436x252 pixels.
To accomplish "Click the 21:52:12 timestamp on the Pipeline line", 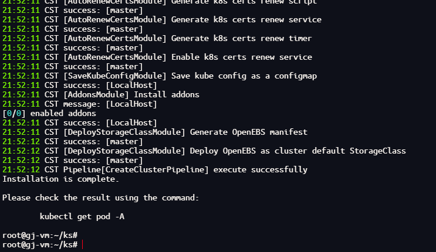I will click(x=21, y=169).
